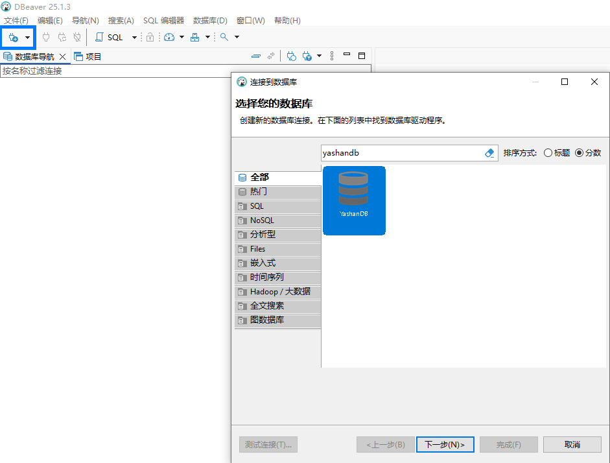Screen dimensions: 610x463
Task: Switch to the 项目 tab
Action: pos(88,56)
